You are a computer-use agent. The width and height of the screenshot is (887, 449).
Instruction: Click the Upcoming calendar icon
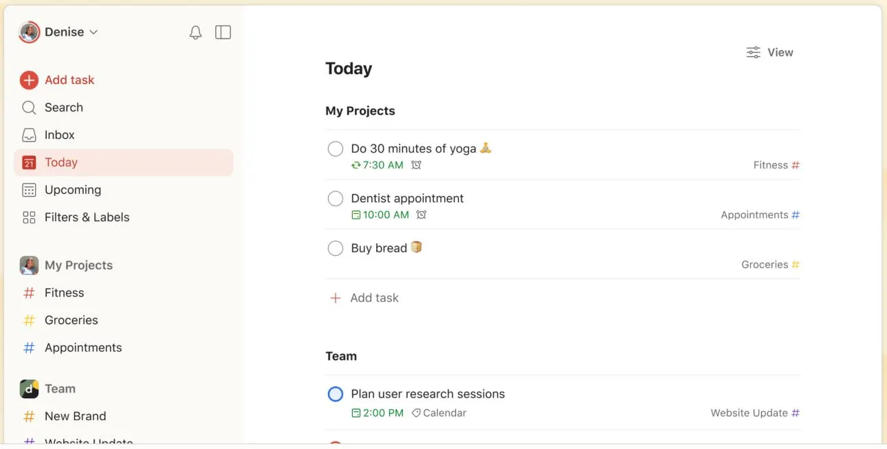click(29, 190)
